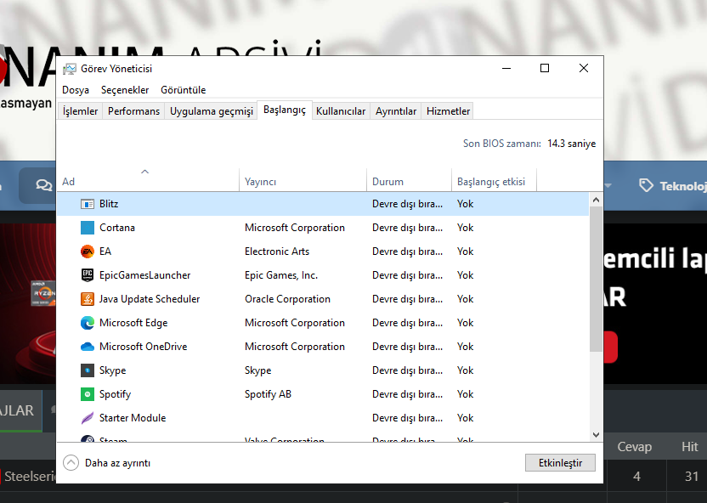This screenshot has width=707, height=503.
Task: Click the EpicGamesLauncher icon
Action: pos(87,275)
